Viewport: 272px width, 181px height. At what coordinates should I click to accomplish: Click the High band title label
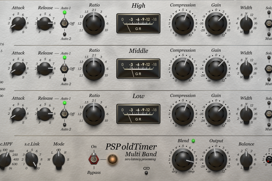(x=138, y=5)
